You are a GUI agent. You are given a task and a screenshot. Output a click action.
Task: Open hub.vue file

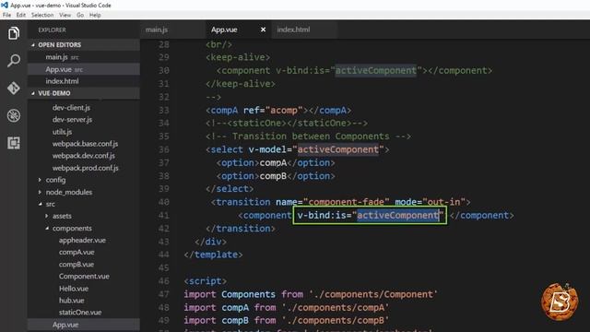click(71, 301)
